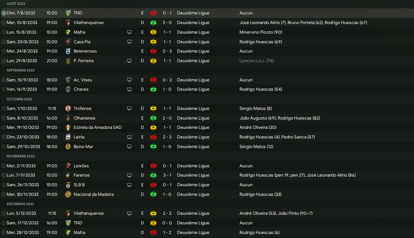
Task: Select the SLB B club crest
Action: coord(68,185)
